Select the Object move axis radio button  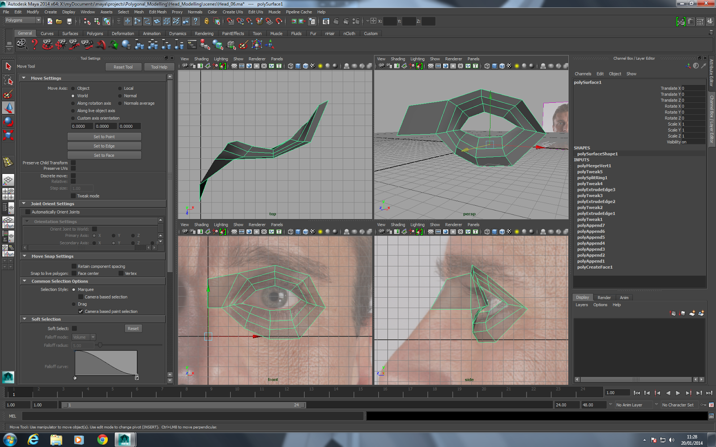73,89
